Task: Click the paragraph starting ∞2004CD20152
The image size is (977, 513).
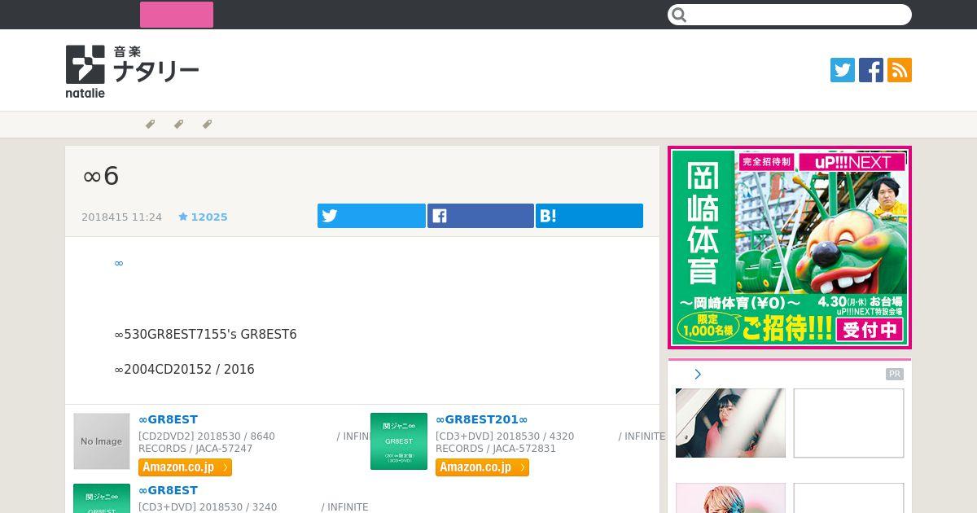Action: click(x=185, y=370)
